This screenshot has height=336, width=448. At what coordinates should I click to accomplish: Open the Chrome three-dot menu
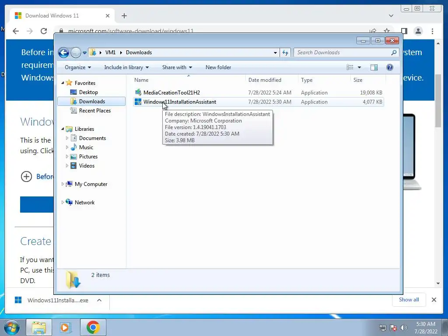[x=432, y=31]
